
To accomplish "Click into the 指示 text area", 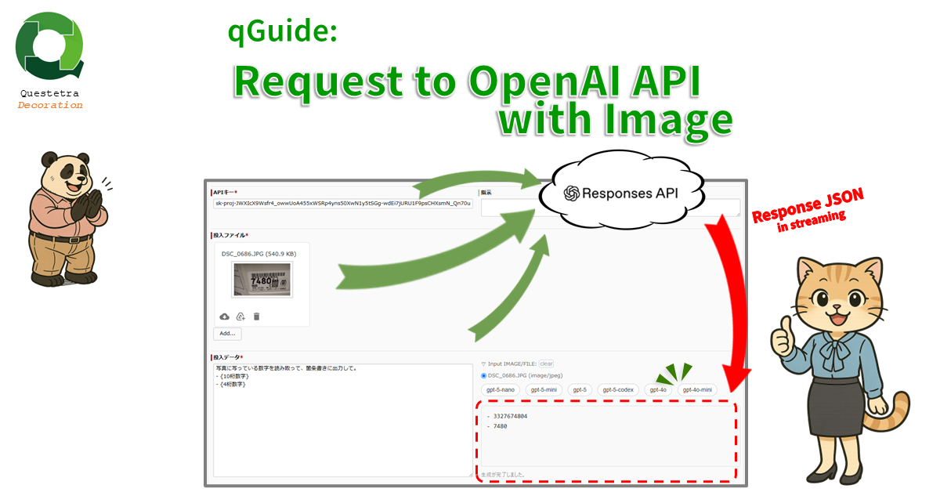I will (610, 207).
